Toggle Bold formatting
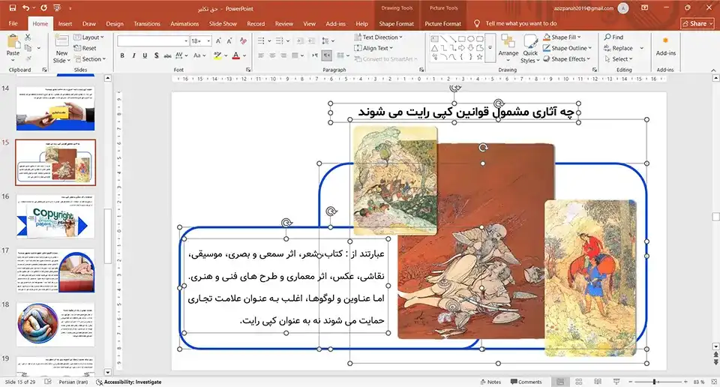The height and width of the screenshot is (387, 720). coord(122,55)
